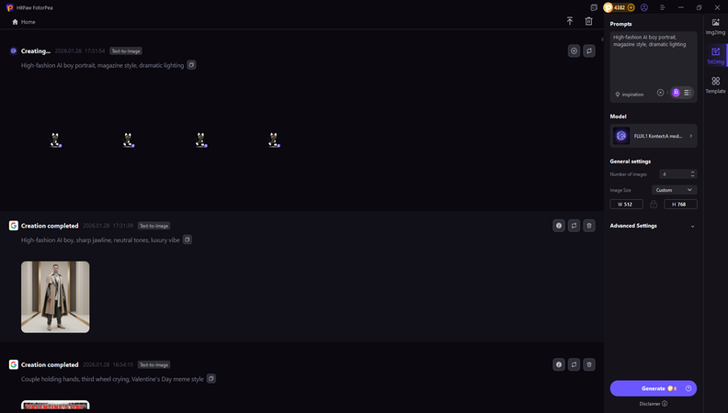Cancel the image generation in progress
Image resolution: width=728 pixels, height=413 pixels.
[x=574, y=51]
